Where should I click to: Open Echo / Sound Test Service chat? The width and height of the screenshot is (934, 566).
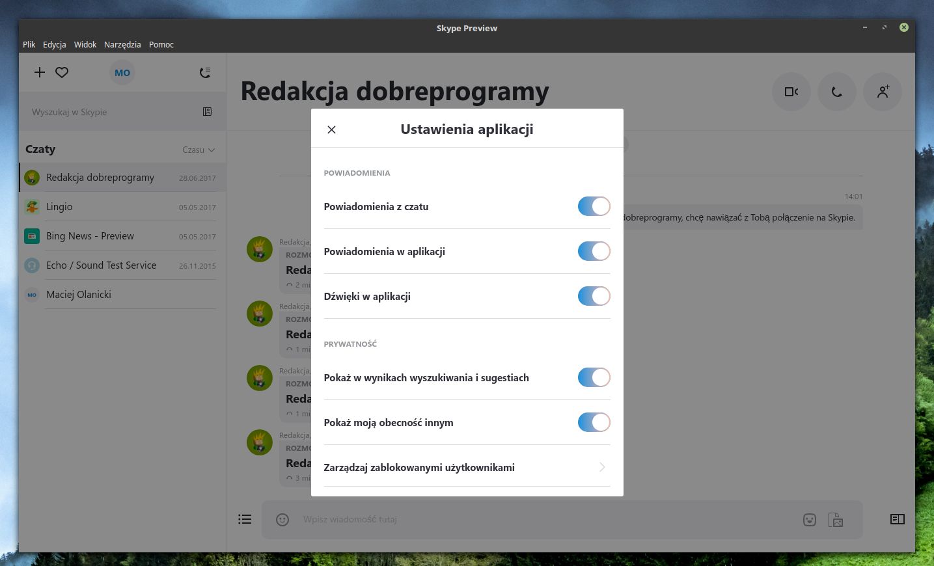coord(123,265)
